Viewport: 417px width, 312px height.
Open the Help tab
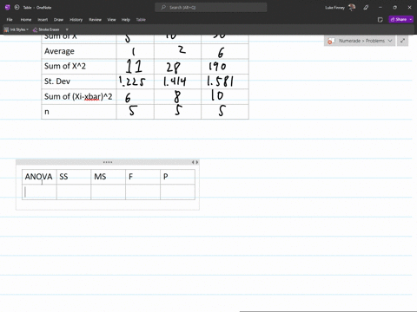point(126,20)
